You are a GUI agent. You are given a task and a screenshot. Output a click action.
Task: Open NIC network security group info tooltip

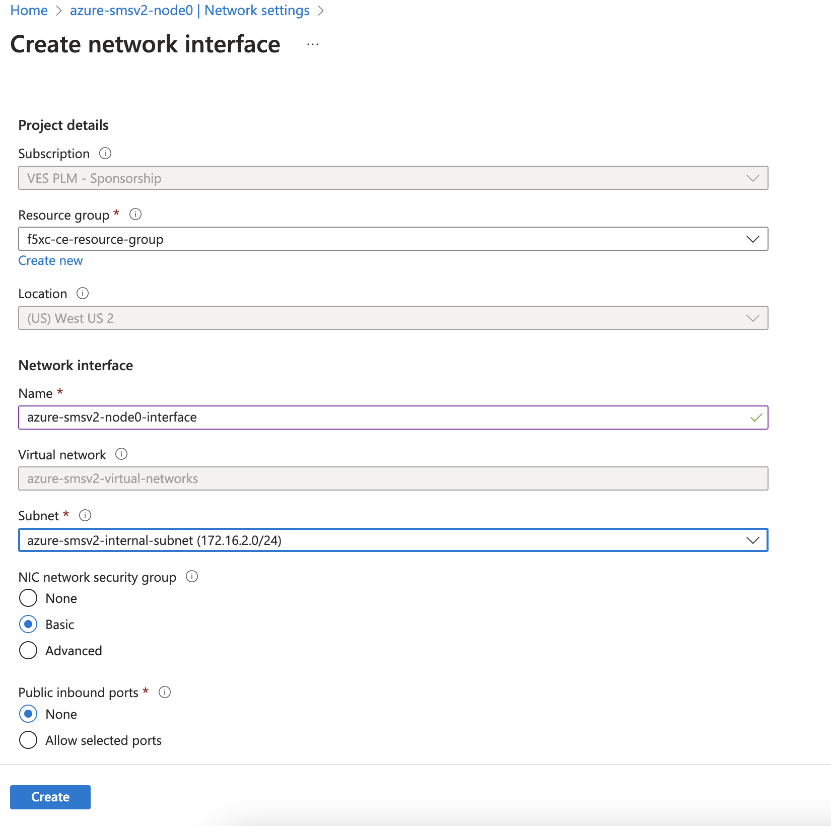click(191, 577)
